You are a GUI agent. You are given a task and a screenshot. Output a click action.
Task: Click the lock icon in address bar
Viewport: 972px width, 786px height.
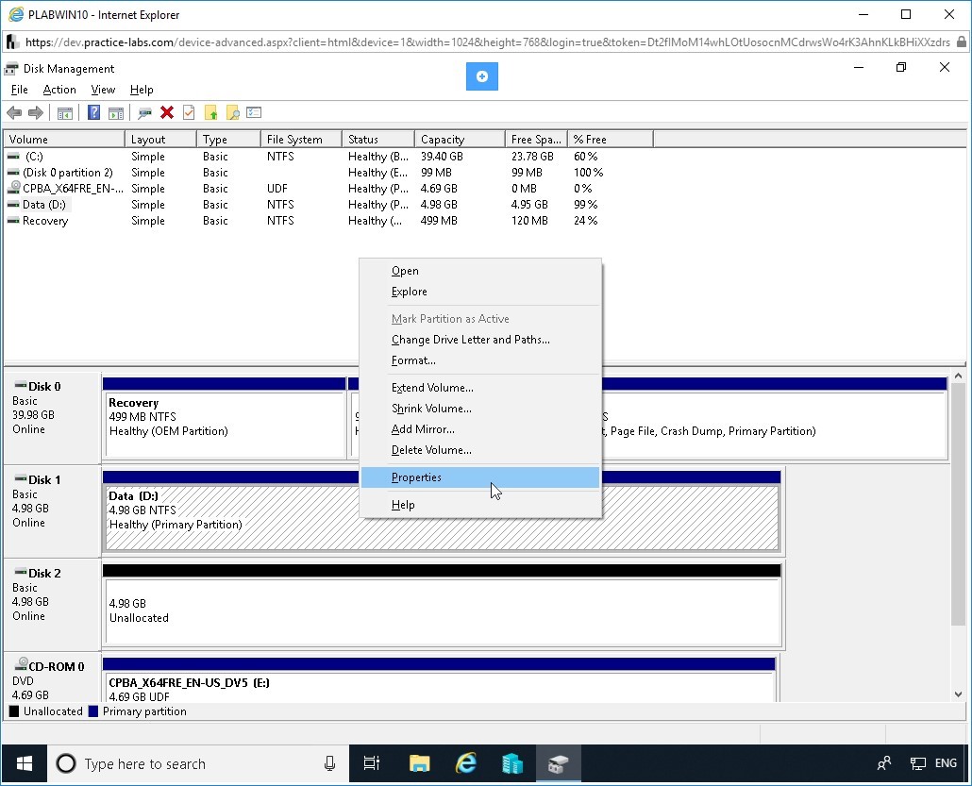pos(962,42)
